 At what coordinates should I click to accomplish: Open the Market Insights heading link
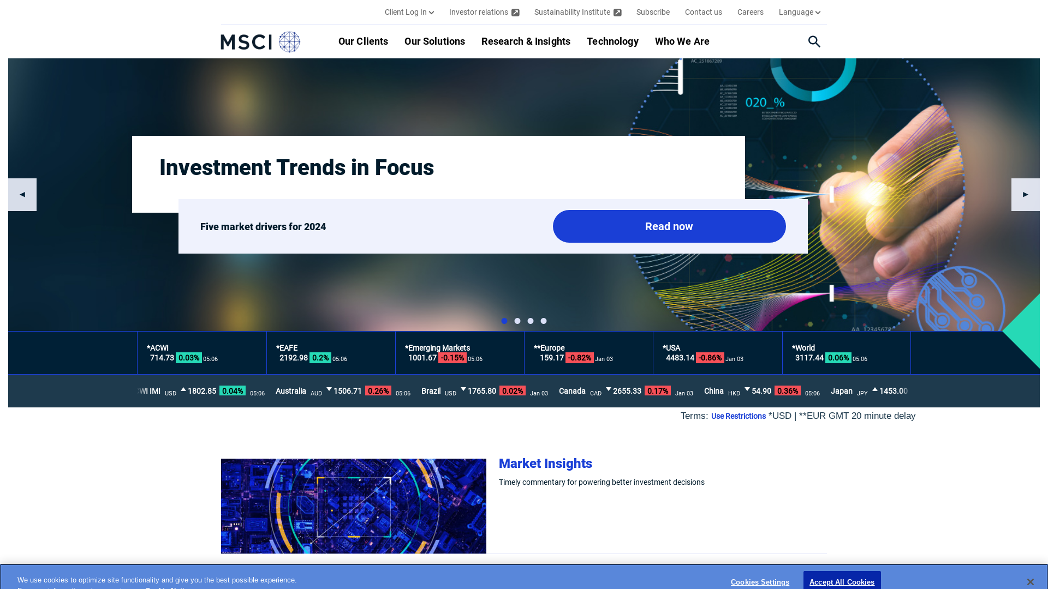tap(545, 464)
